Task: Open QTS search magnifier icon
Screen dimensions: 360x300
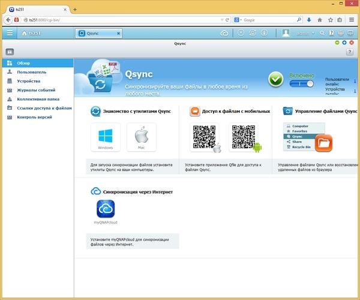Action: point(322,33)
